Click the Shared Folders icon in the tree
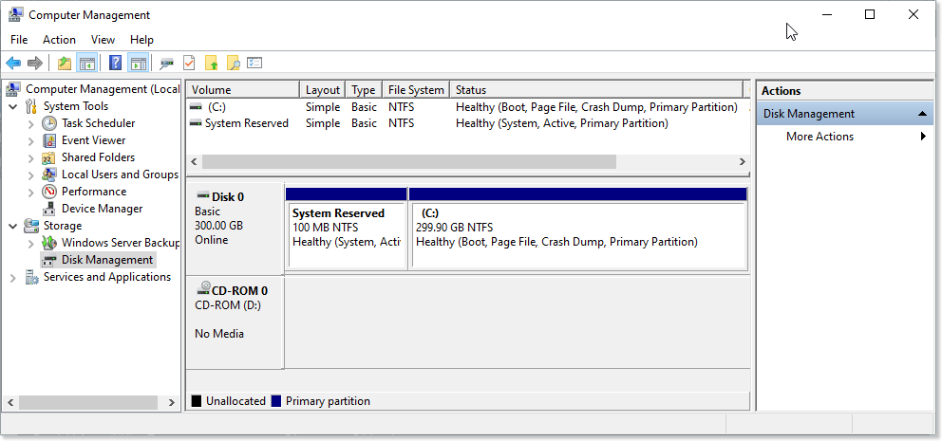The height and width of the screenshot is (441, 942). click(x=49, y=157)
